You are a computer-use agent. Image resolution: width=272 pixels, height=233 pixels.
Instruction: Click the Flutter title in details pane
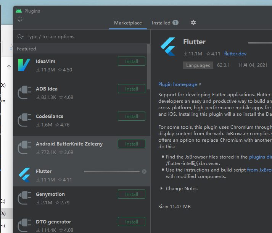coord(194,42)
